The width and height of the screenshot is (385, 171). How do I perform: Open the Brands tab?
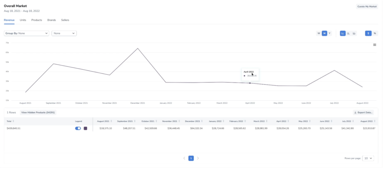point(52,20)
